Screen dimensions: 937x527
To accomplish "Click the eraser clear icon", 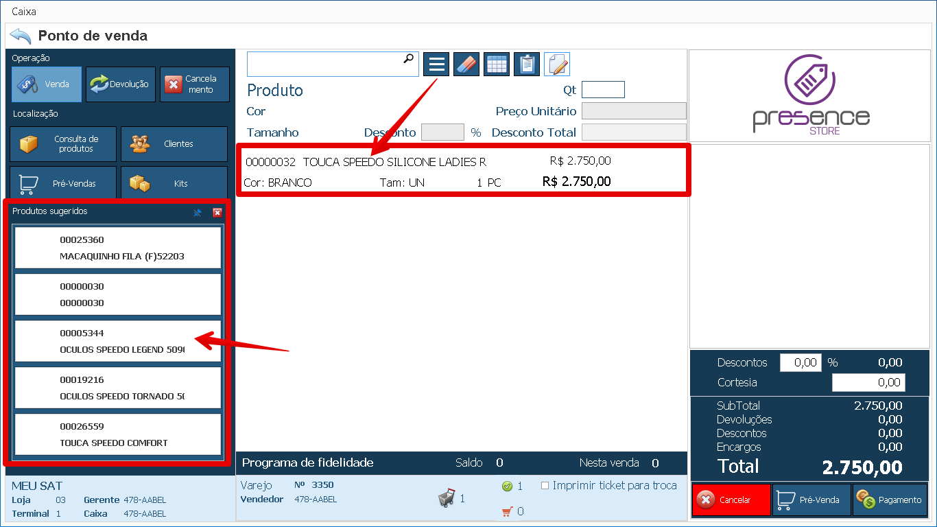I will 466,65.
